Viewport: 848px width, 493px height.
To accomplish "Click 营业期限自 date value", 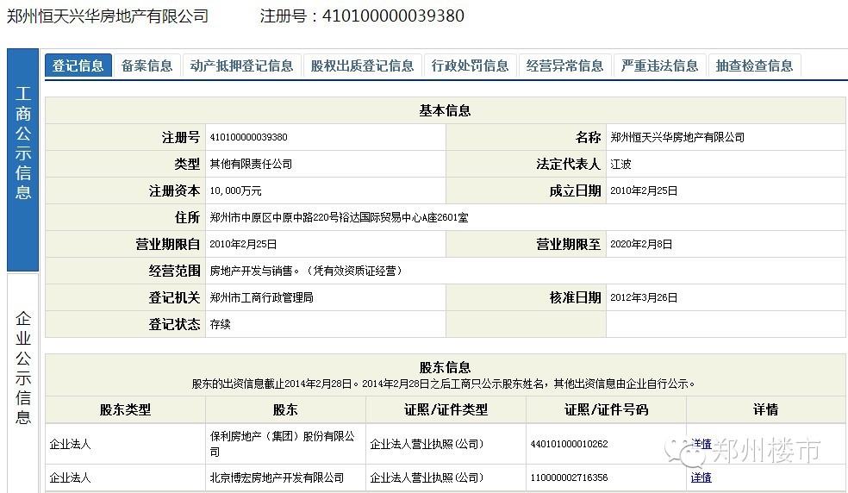I will pyautogui.click(x=243, y=244).
